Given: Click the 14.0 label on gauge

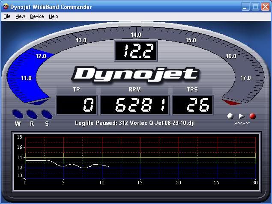Looking at the screenshot, I should click(x=136, y=35).
